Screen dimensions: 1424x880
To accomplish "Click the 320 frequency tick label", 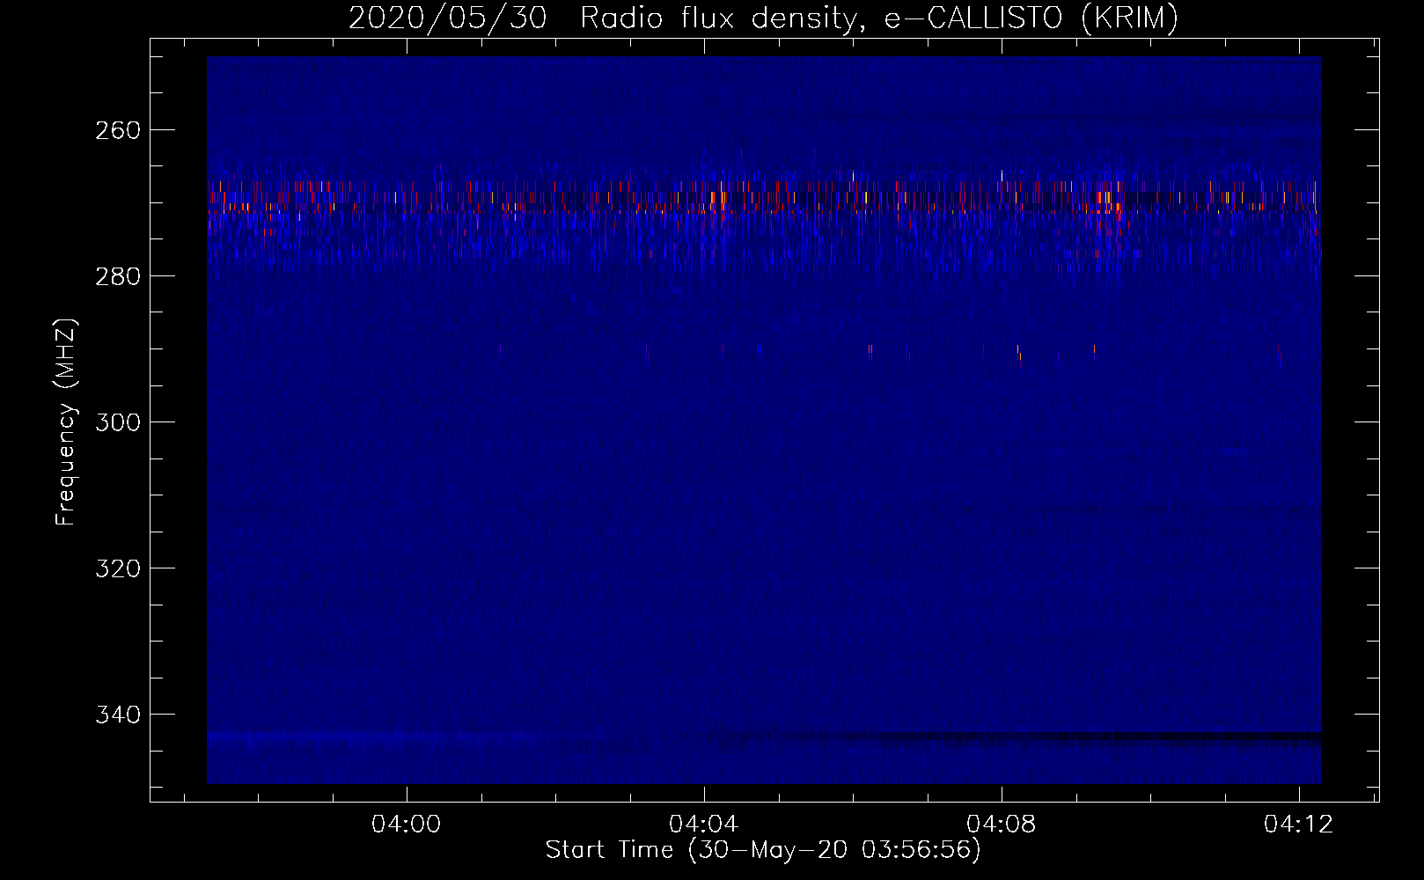I will point(117,568).
